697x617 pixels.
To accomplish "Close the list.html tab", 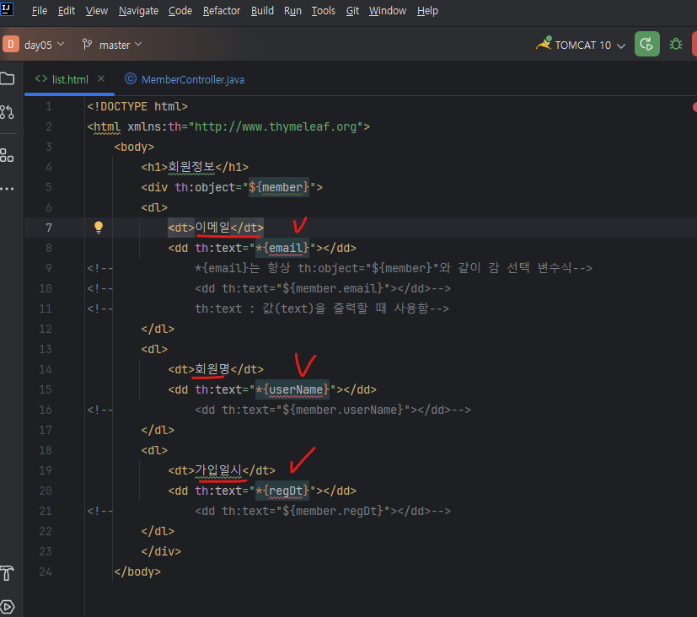I will [101, 78].
